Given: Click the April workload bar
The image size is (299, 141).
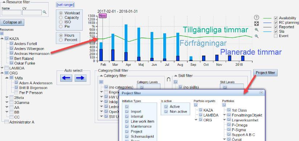Looking at the screenshot, I should coord(126,43).
